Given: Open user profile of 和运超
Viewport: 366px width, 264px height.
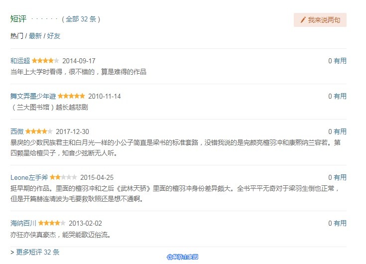Looking at the screenshot, I should coord(20,61).
